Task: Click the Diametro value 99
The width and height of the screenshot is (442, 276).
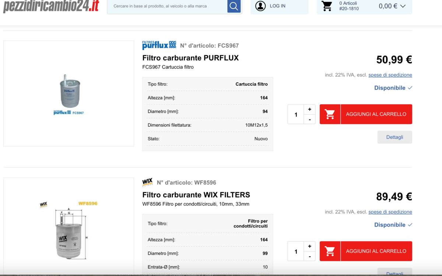Action: click(x=265, y=253)
